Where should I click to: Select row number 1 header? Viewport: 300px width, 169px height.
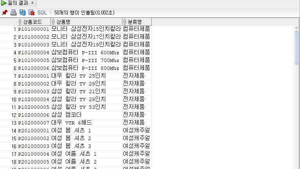point(9,29)
